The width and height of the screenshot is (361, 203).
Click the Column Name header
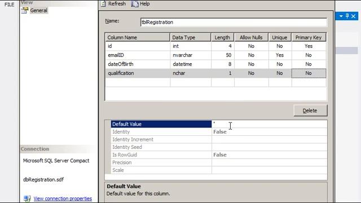coord(138,37)
